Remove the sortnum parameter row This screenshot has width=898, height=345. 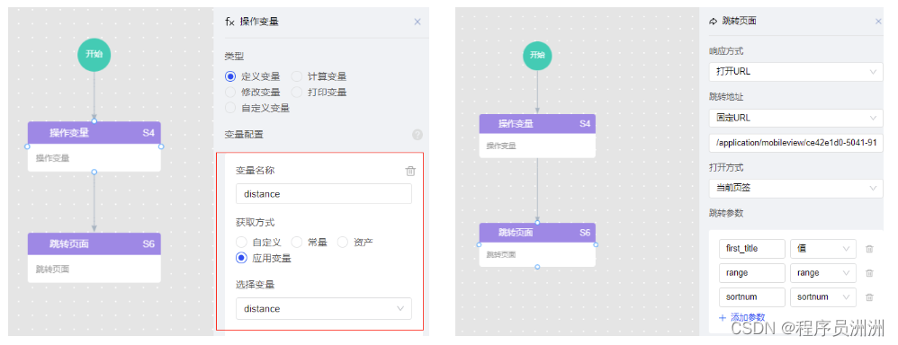click(869, 297)
